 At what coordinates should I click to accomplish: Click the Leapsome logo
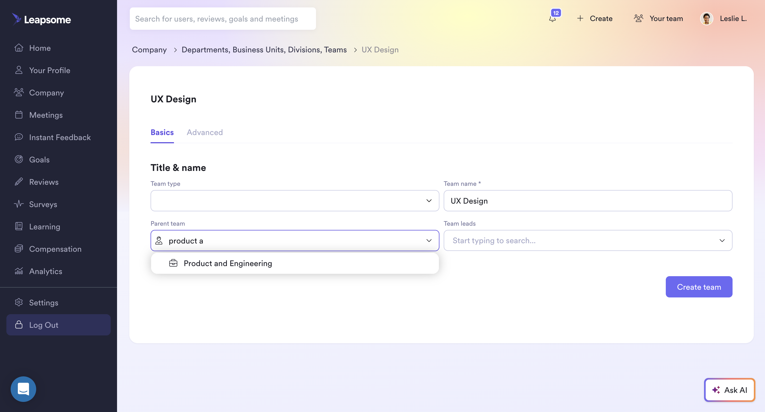click(x=41, y=20)
